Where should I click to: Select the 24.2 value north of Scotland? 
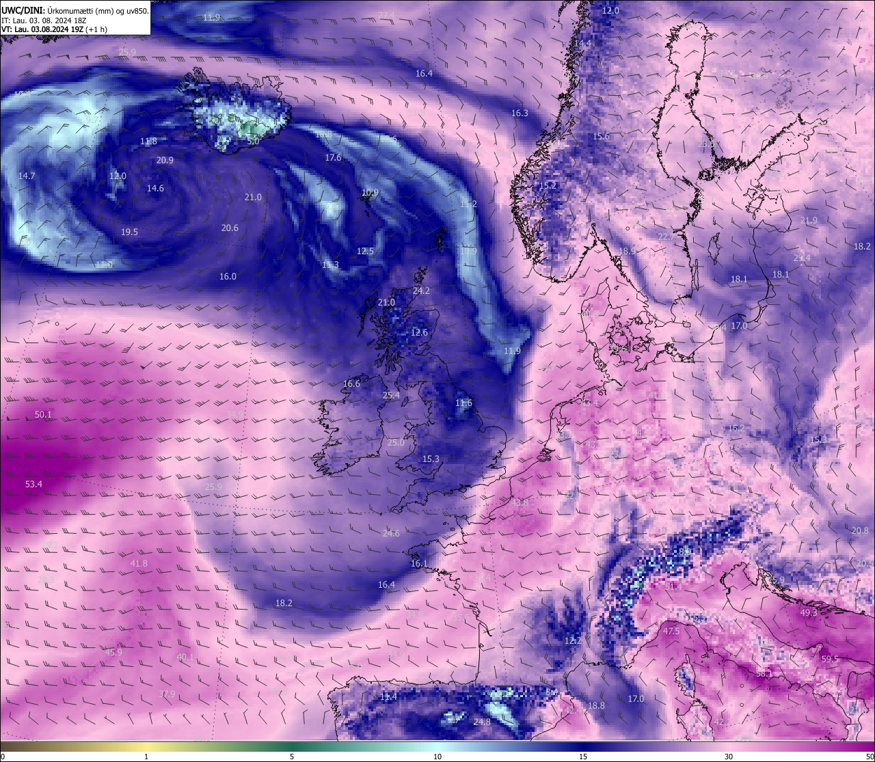coord(421,290)
